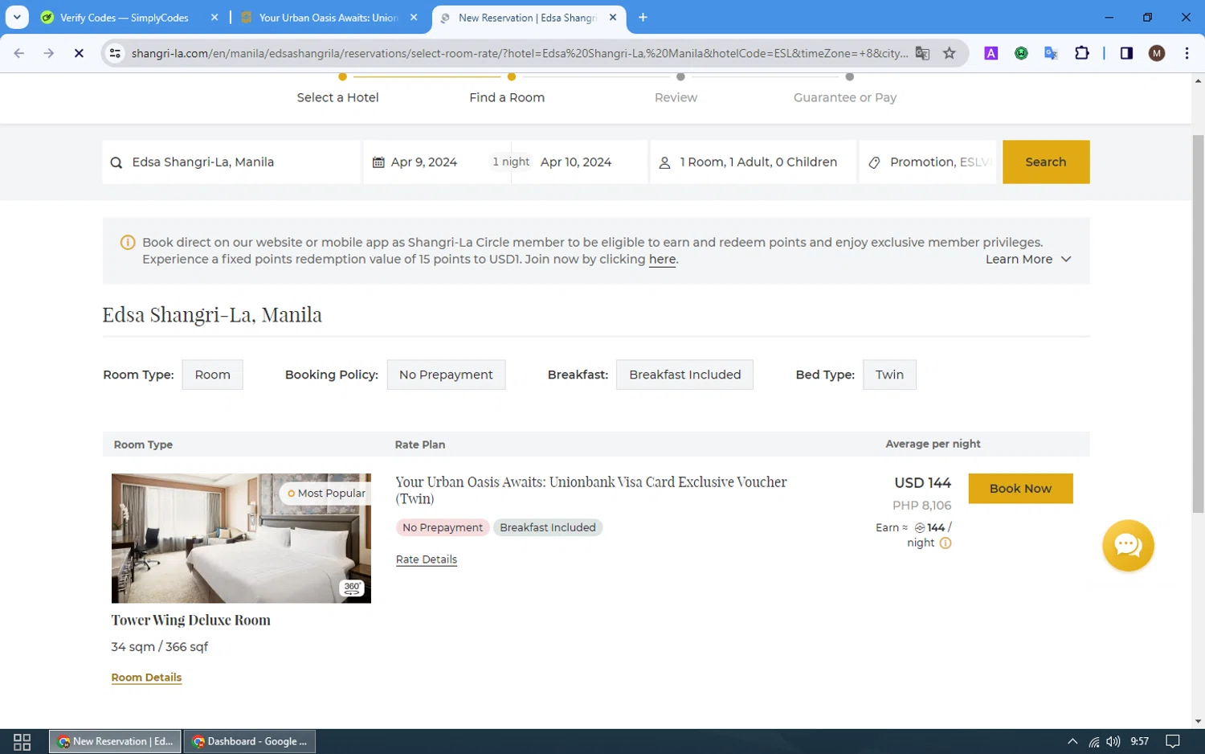
Task: Click the magnifier icon in hotel search field
Action: pos(116,162)
